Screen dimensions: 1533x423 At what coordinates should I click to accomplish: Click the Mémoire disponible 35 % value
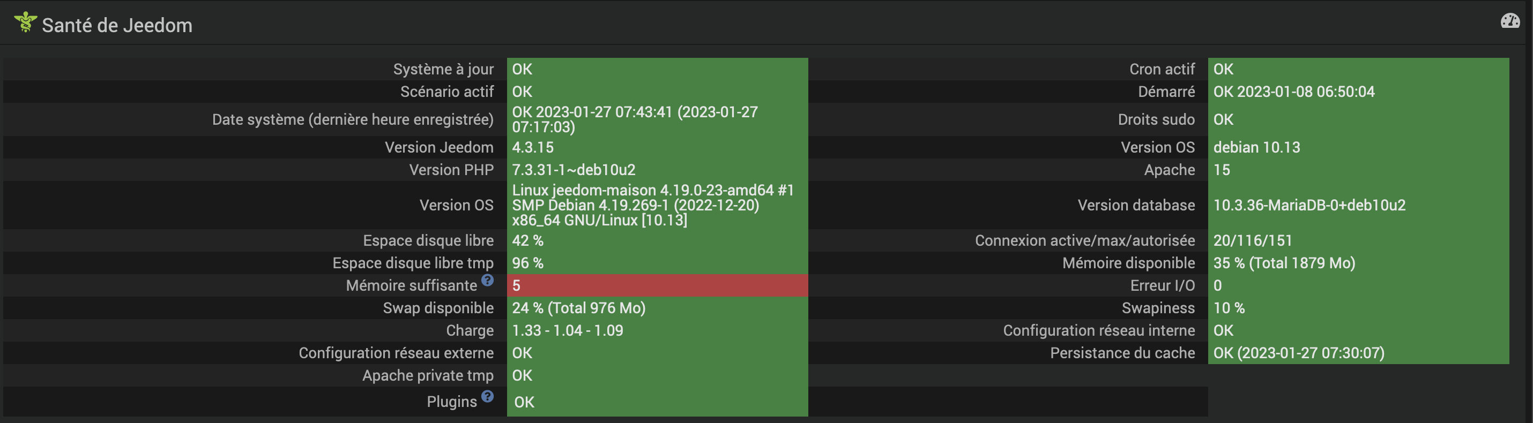[x=1284, y=263]
